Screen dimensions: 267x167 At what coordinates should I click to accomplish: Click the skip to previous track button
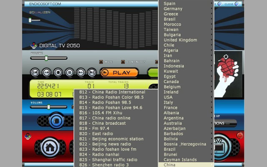[x=35, y=72]
